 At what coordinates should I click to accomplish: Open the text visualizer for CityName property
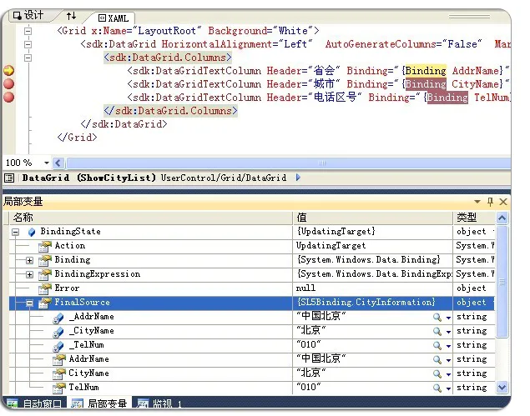pos(437,373)
